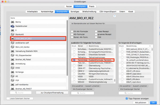Uncheck the Terminliste Druck checkbox
The image size is (160, 105).
click(74, 60)
